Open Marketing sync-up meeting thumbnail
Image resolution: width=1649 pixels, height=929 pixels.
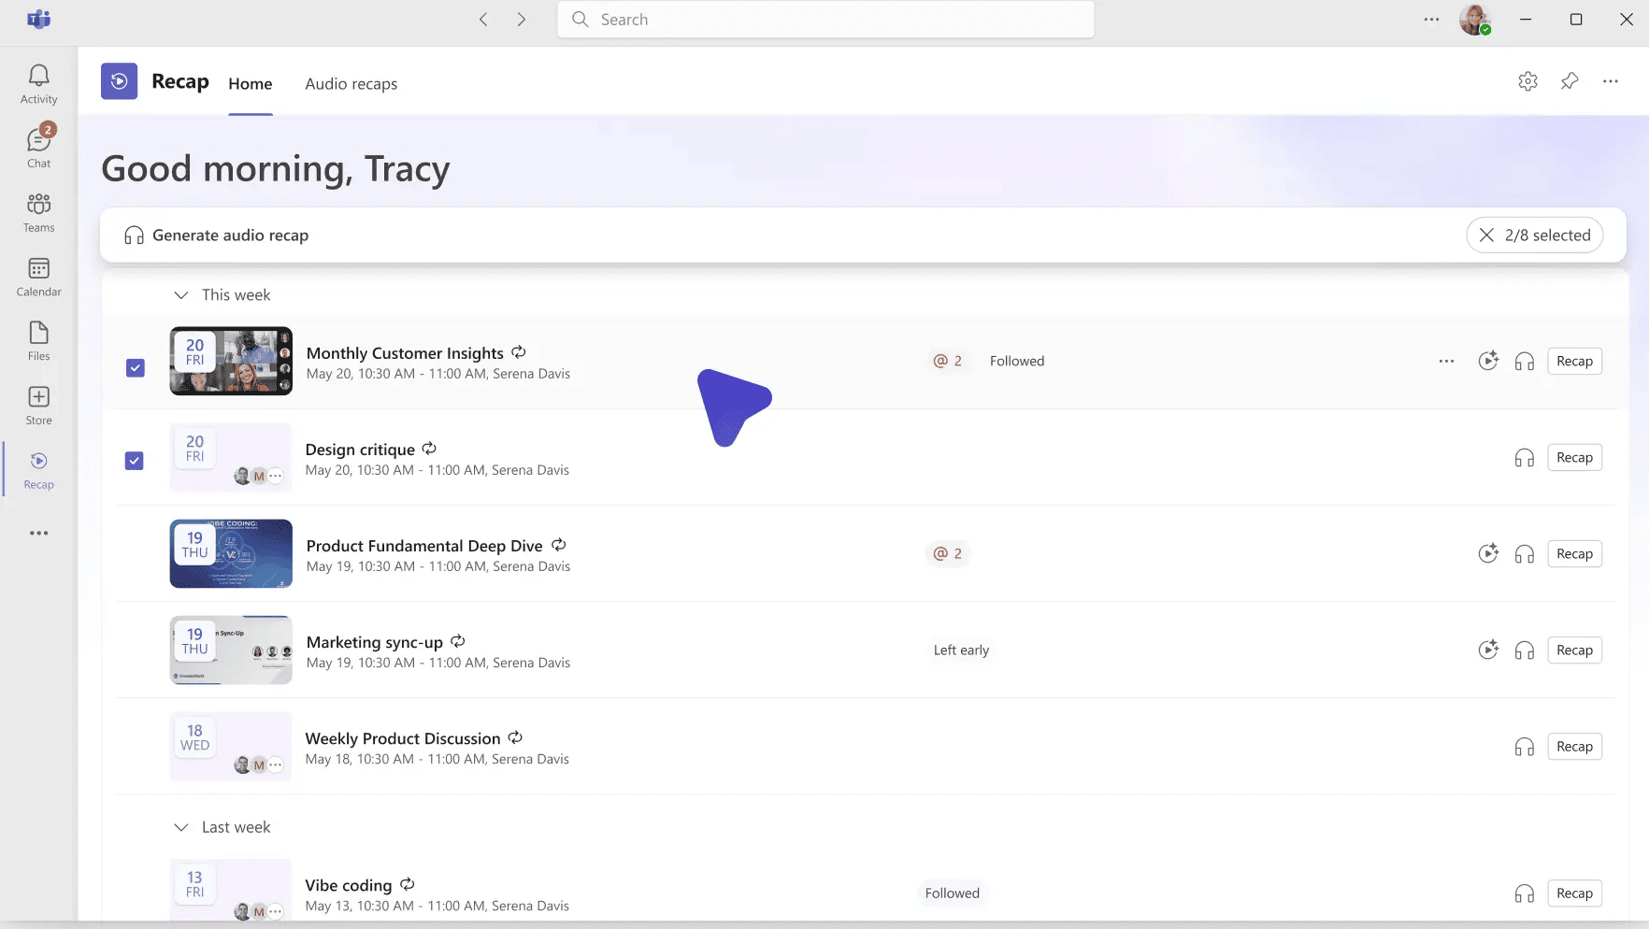(231, 650)
